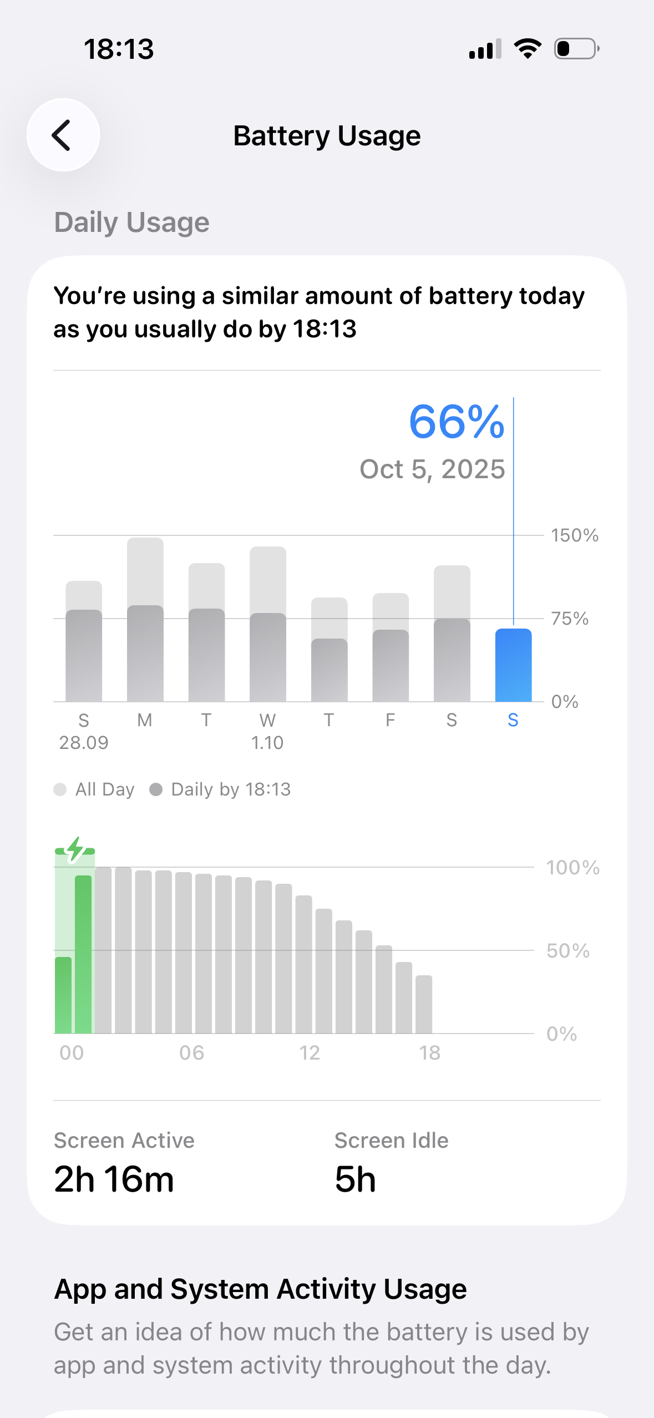Screen dimensions: 654x1418
Task: Tap the All Day legend dot
Action: [x=60, y=789]
